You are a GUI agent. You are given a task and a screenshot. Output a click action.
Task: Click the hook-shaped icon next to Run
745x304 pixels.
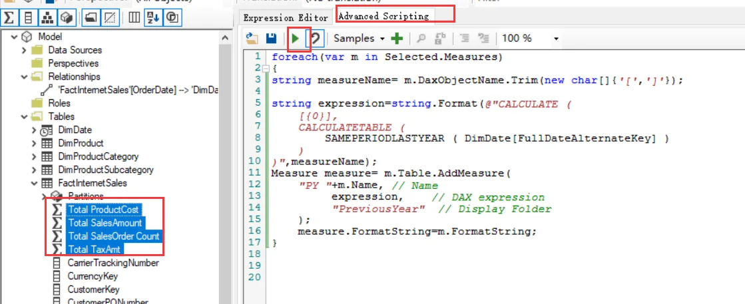click(315, 39)
